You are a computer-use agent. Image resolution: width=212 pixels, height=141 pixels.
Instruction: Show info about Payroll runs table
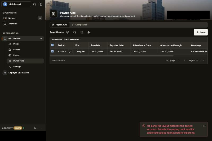[x=68, y=32]
